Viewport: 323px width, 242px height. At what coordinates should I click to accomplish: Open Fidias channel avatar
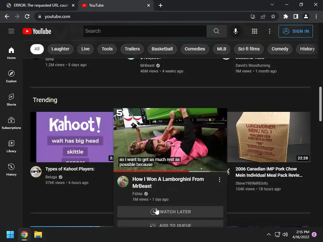point(123,181)
